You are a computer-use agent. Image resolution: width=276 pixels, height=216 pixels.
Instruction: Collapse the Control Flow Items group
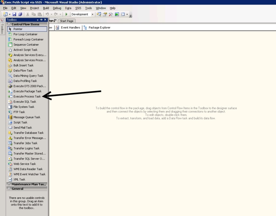pos(9,24)
